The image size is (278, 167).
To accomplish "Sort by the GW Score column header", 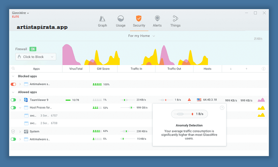I will coord(103,69).
